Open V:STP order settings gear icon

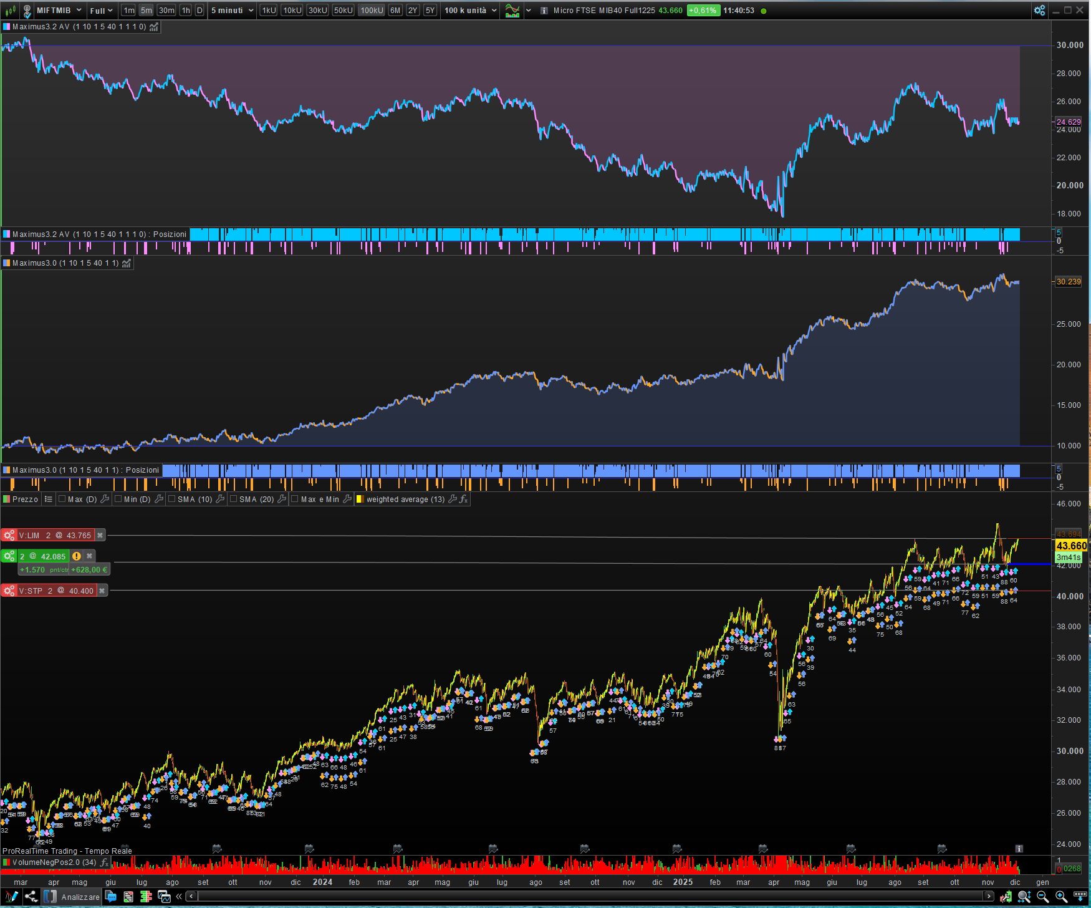coord(9,591)
